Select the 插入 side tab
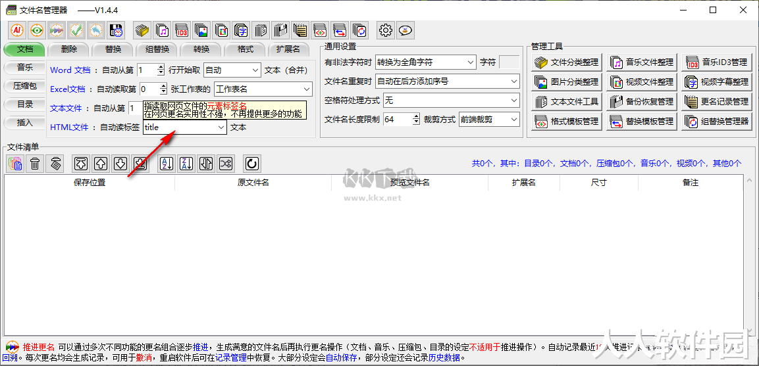Image resolution: width=759 pixels, height=366 pixels. click(25, 123)
